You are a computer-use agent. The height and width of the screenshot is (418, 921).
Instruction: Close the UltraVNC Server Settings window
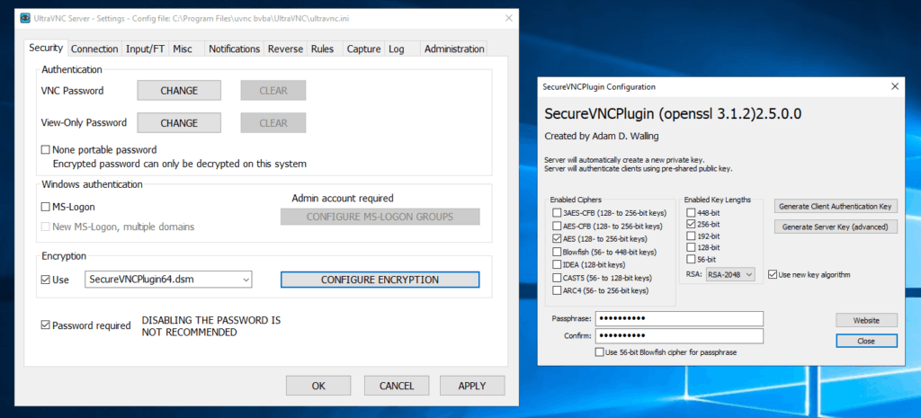point(509,18)
